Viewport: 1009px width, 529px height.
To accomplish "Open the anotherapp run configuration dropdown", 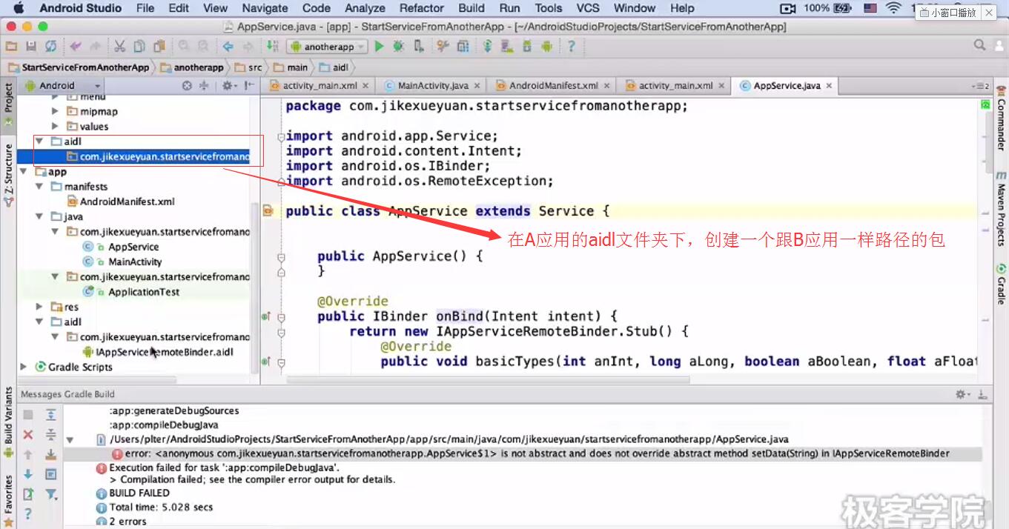I will 327,46.
